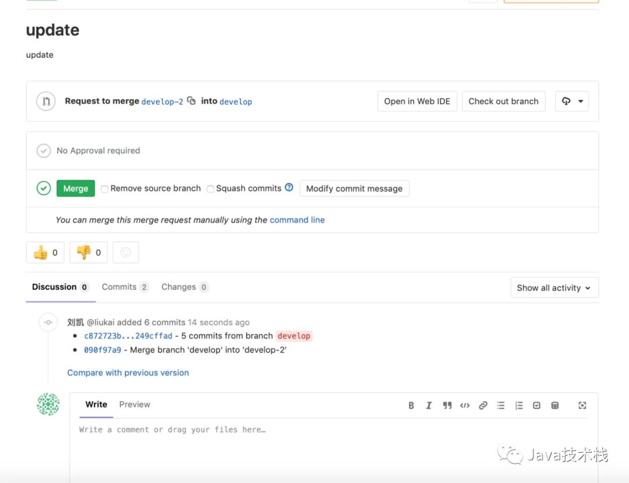Expand the Show all activity dropdown

pos(554,288)
